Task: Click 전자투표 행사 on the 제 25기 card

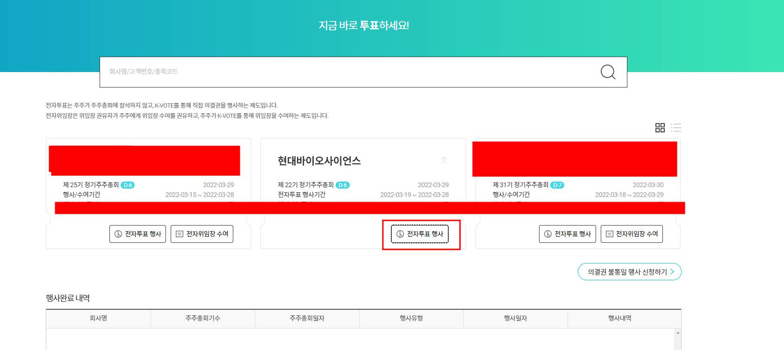Action: click(x=137, y=234)
